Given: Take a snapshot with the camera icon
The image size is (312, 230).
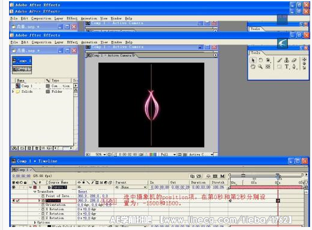Looking at the screenshot, I should [141, 155].
